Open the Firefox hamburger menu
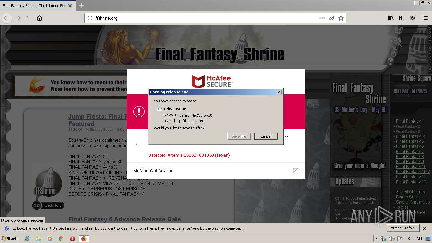432x243 pixels. pos(425,18)
